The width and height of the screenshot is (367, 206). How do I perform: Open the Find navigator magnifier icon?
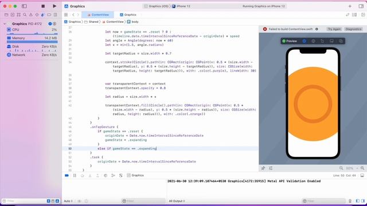pos(25,15)
